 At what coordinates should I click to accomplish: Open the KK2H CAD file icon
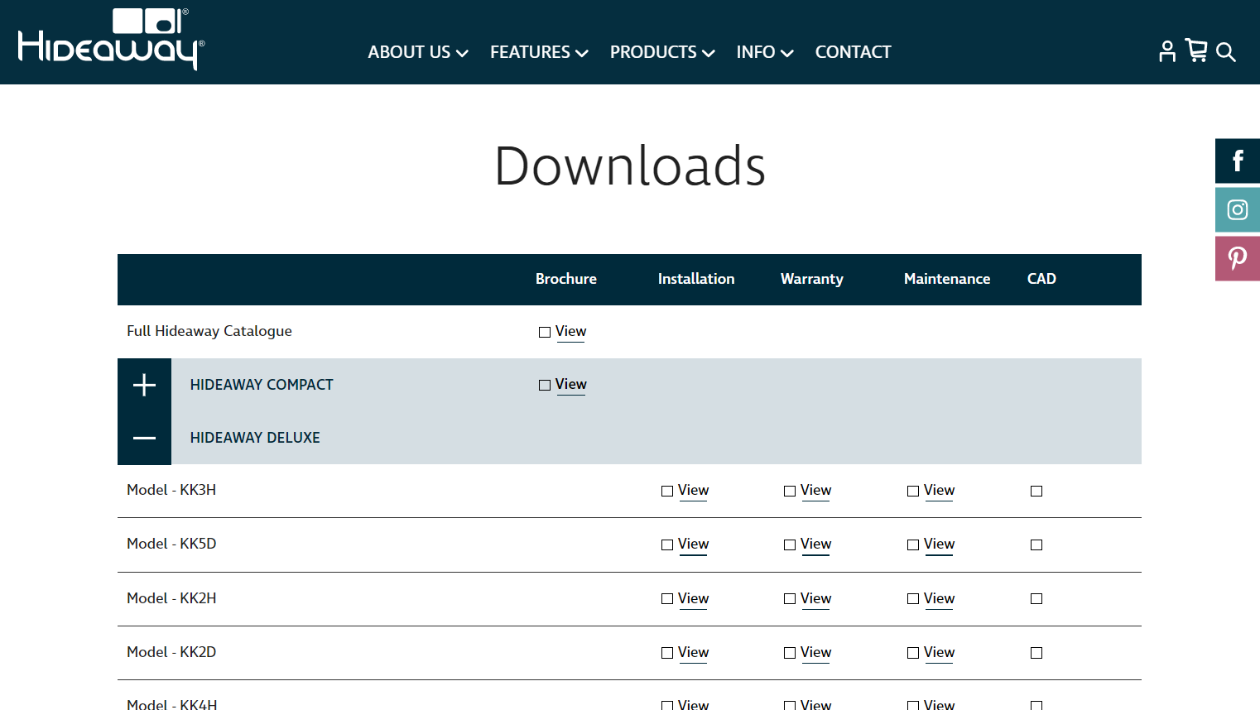tap(1036, 599)
